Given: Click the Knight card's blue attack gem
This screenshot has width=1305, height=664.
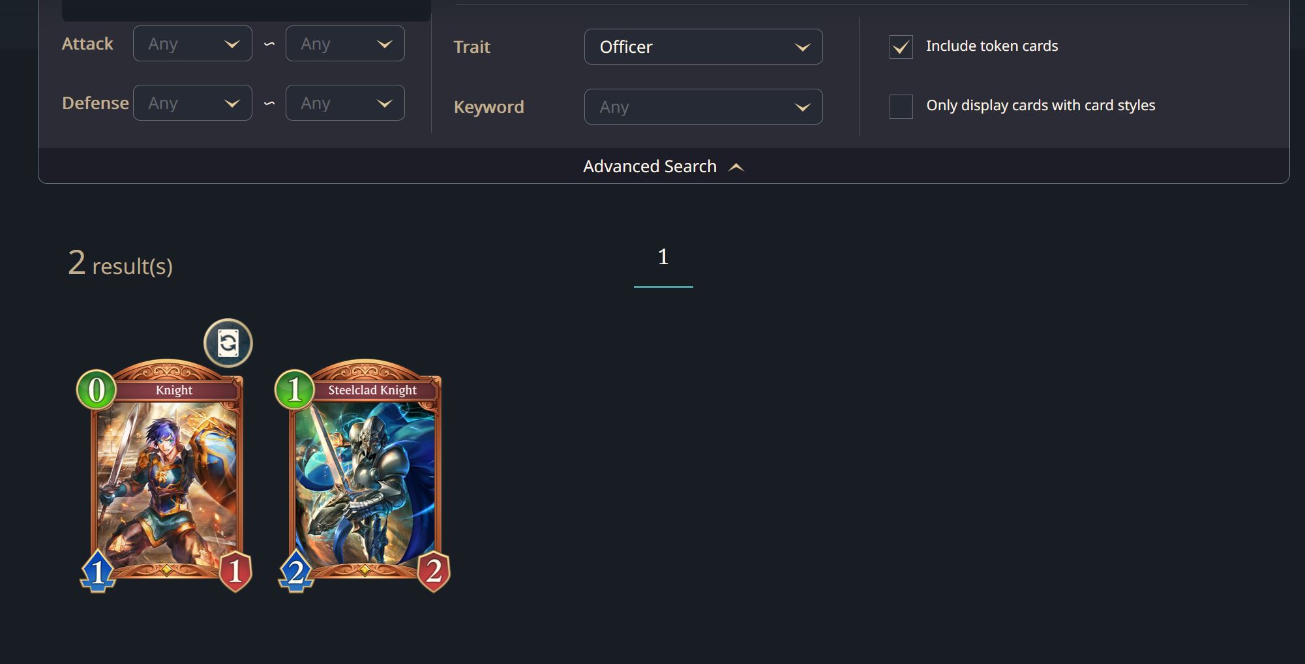Looking at the screenshot, I should coord(98,571).
